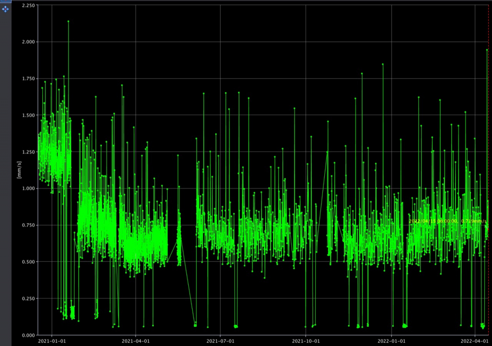Click the 0.750 y-axis tick label
Screen dimensions: 492x346
click(27, 225)
